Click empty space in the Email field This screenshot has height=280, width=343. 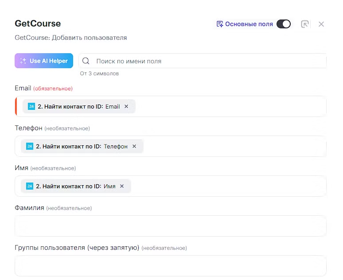point(230,106)
